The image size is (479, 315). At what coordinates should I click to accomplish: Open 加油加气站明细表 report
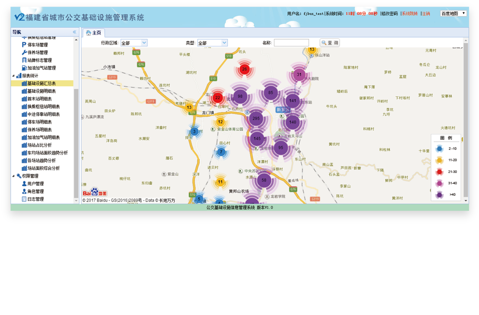44,137
